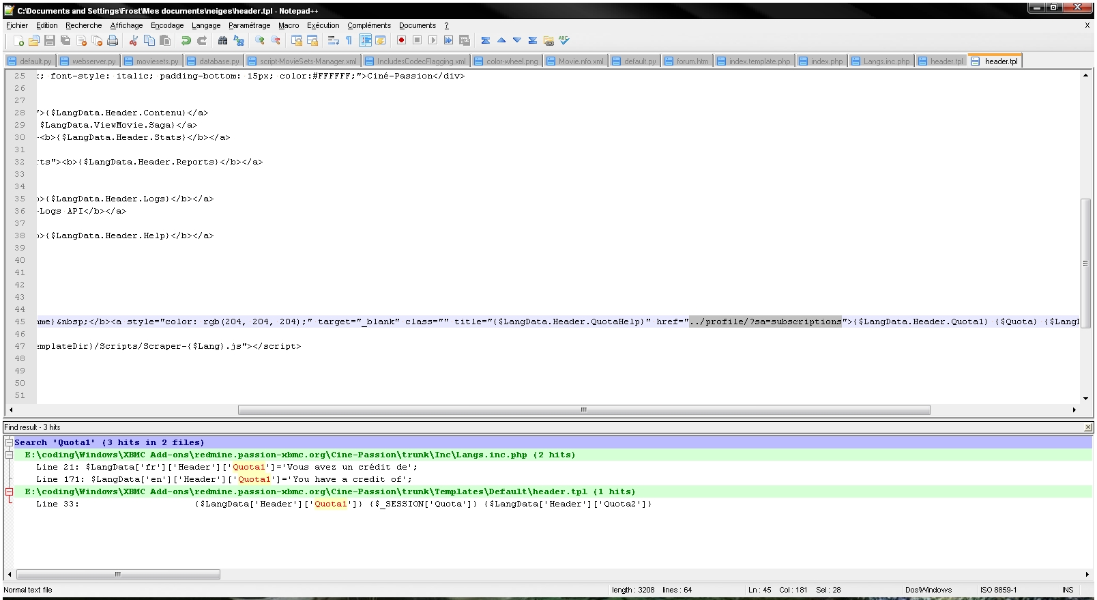Click the Open file toolbar icon
Screen dimensions: 1097x600
pos(33,41)
